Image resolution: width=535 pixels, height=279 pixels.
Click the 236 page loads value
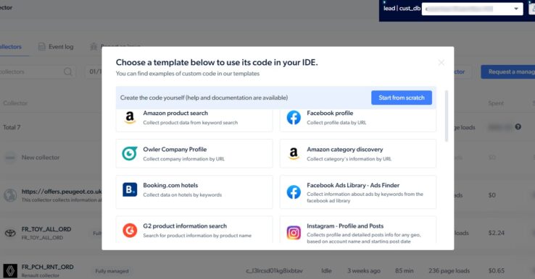(449, 271)
